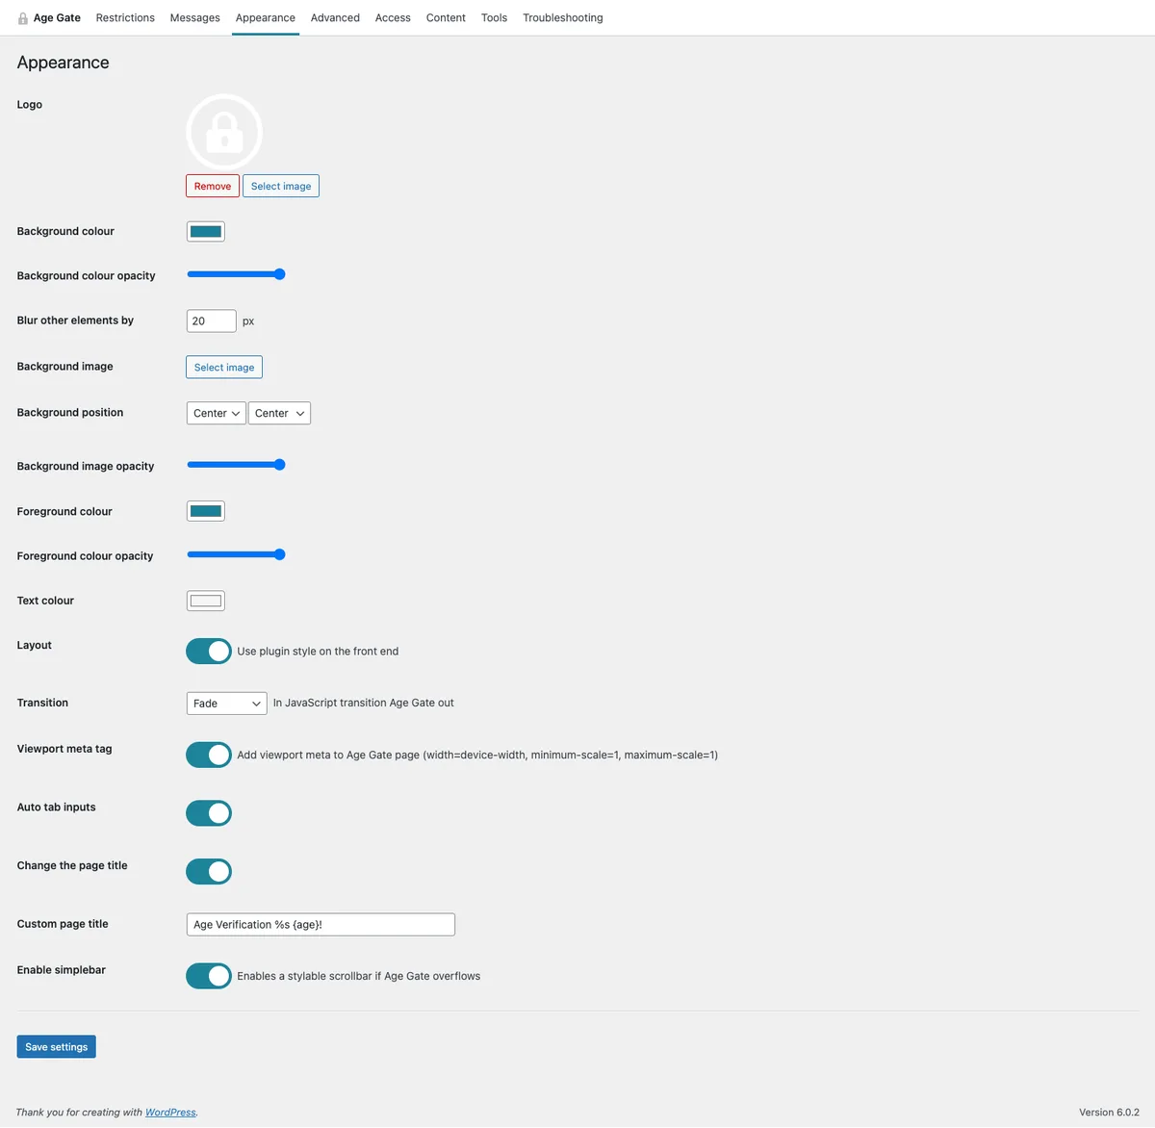Click the Background colour opacity slider
This screenshot has width=1155, height=1128.
tap(236, 274)
